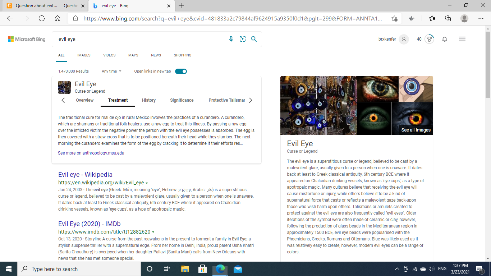Select the History tab in Evil Eye card
Image resolution: width=491 pixels, height=276 pixels.
pyautogui.click(x=149, y=100)
